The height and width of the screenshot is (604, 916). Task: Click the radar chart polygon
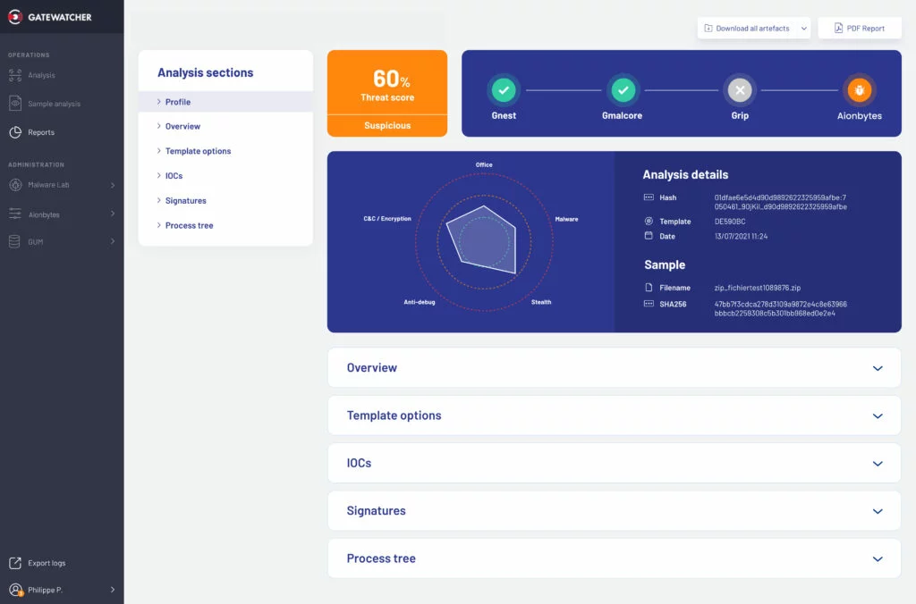482,239
